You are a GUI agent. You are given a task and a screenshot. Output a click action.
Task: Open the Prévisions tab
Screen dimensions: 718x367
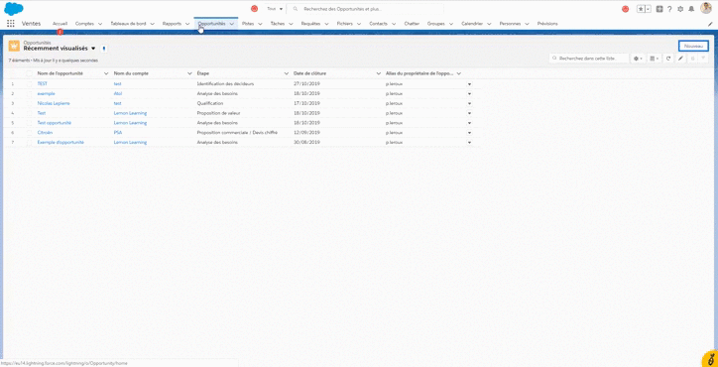coord(547,24)
